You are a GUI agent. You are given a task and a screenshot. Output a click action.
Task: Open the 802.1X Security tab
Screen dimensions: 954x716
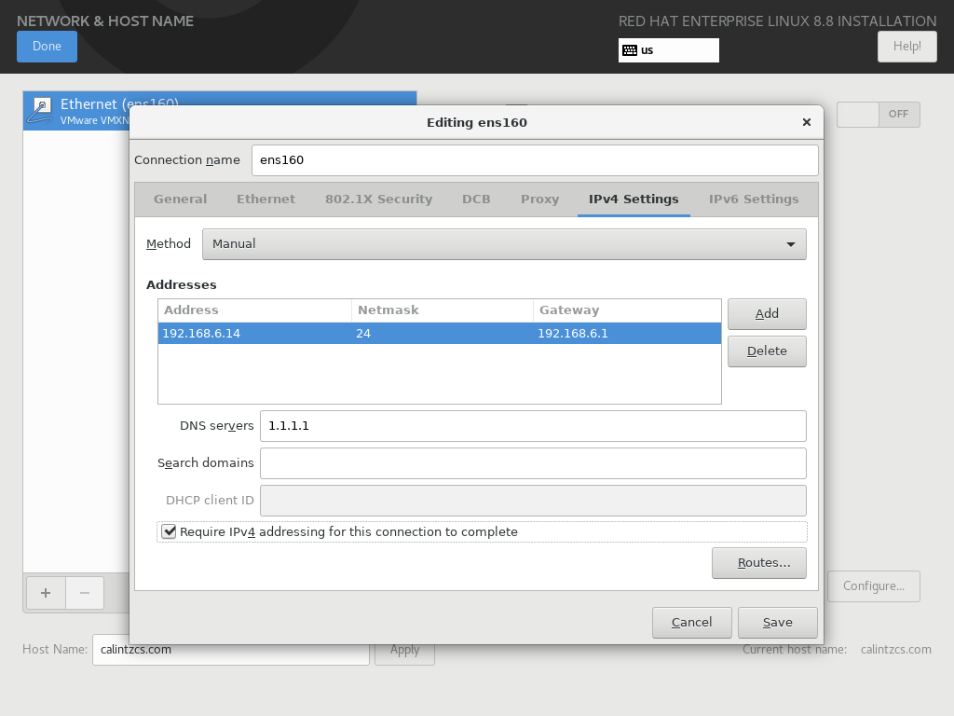tap(378, 200)
